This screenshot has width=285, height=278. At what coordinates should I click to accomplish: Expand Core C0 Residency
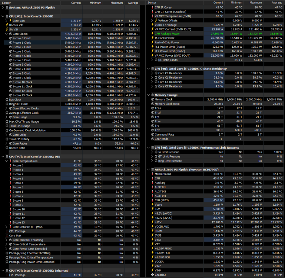point(152,73)
